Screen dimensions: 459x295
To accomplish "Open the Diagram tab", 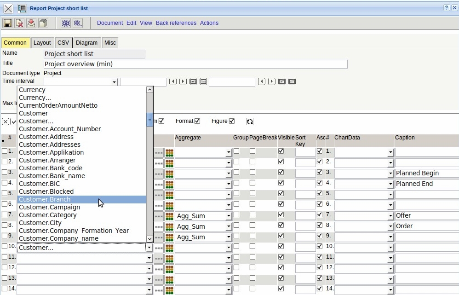I will point(86,43).
